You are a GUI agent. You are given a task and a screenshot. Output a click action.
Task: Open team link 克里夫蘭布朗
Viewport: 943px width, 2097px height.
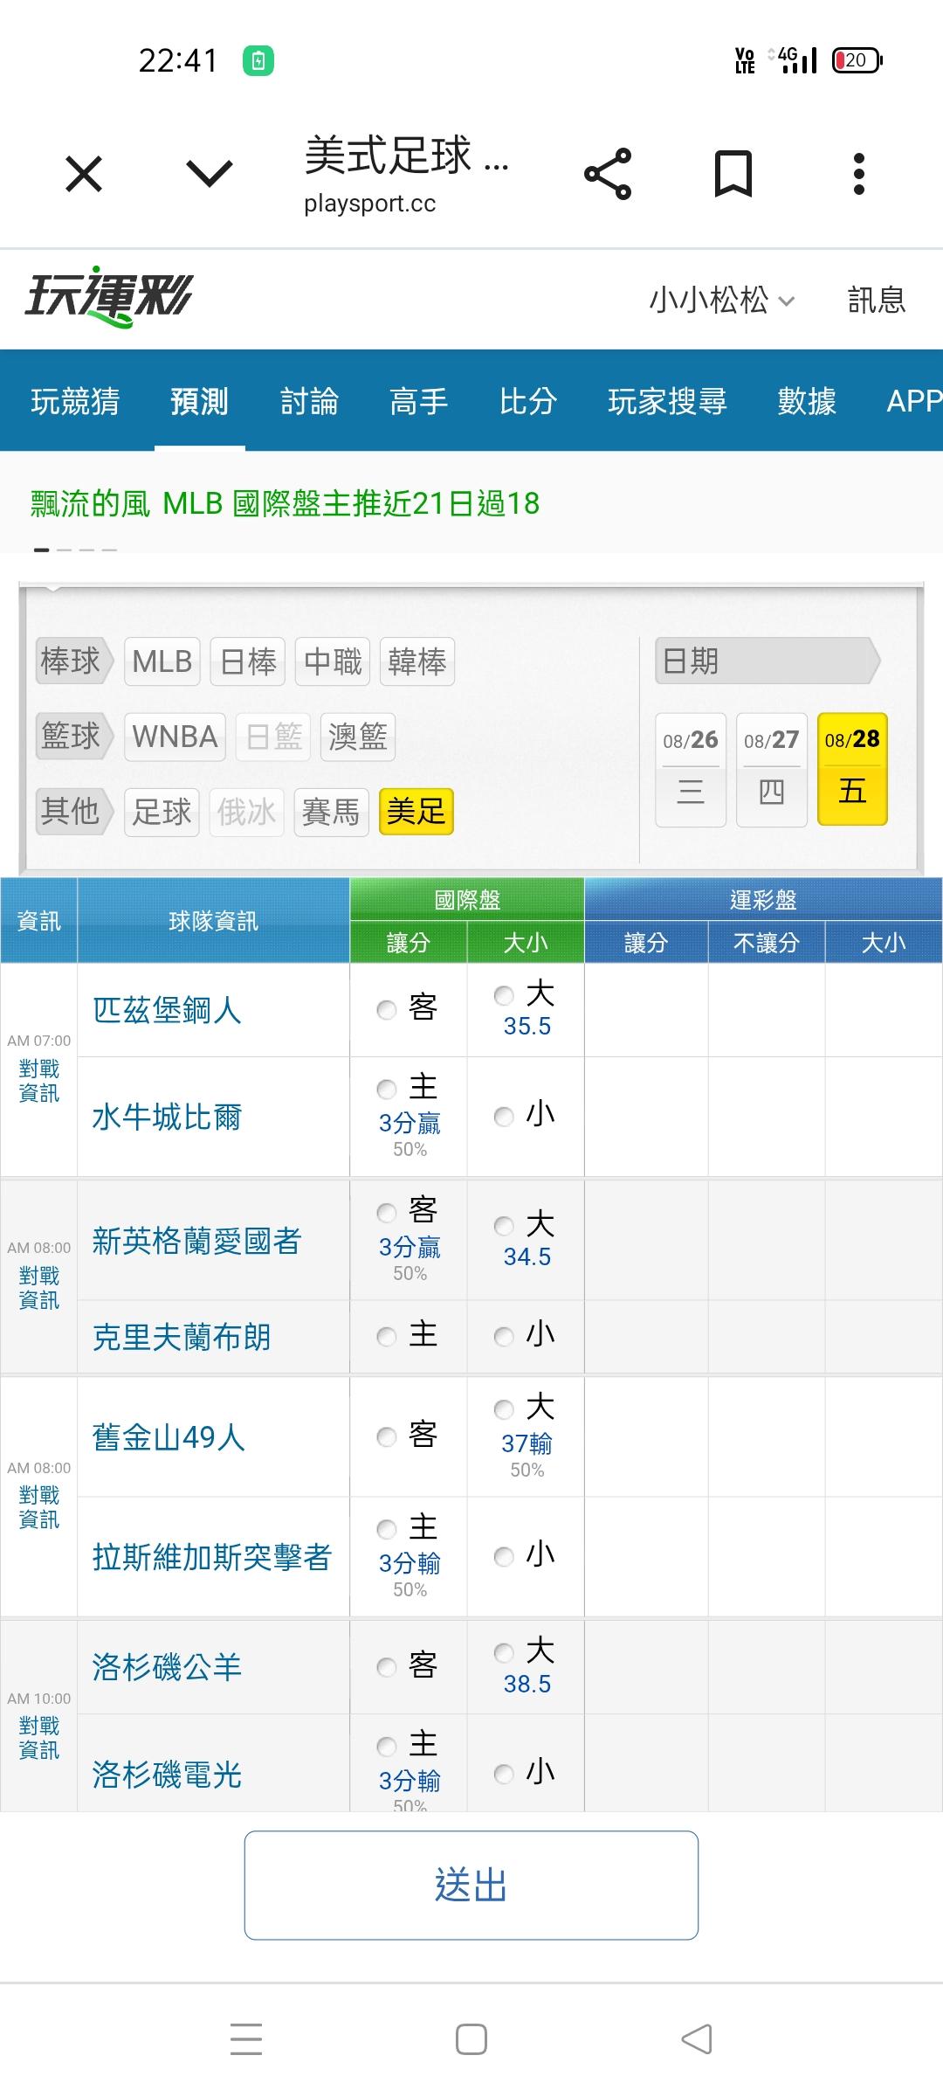182,1337
